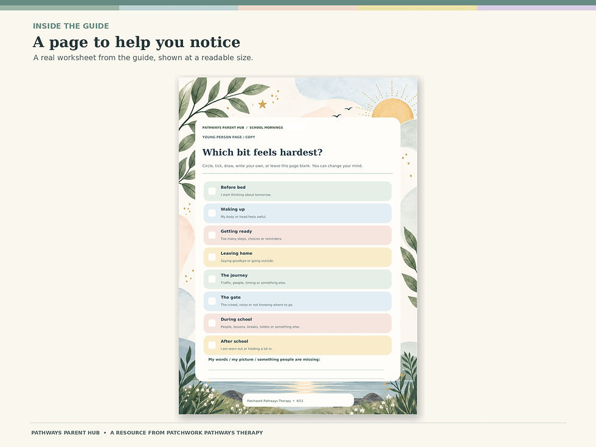
Task: Click the "After school" option title
Action: tap(235, 342)
